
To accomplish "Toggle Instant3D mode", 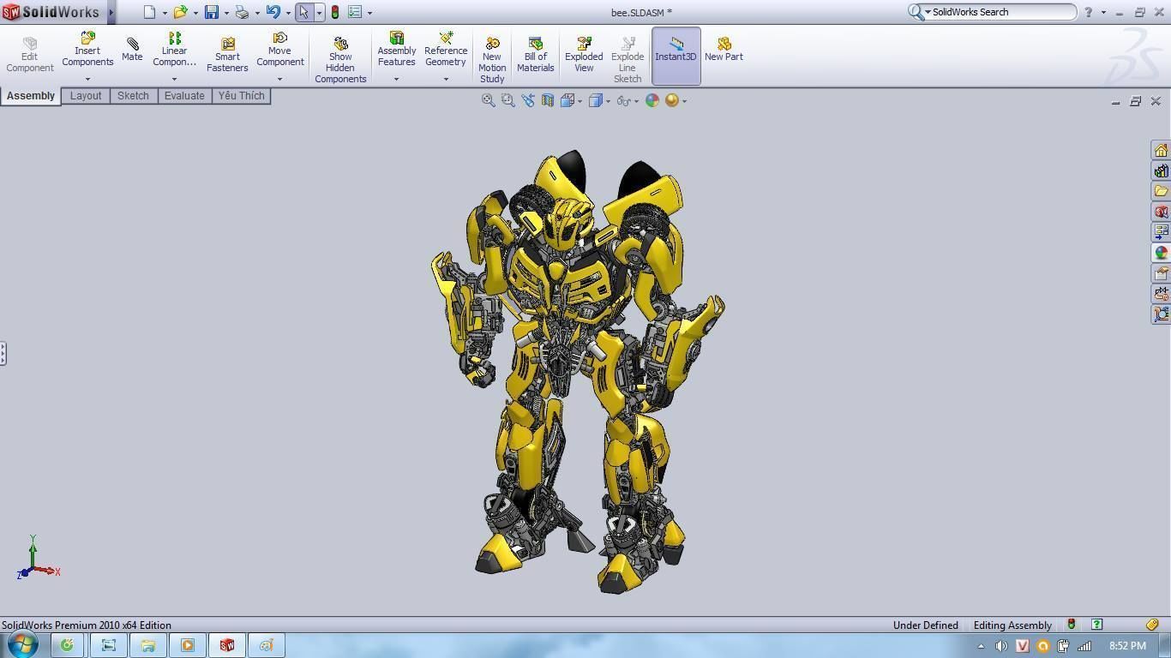I will pyautogui.click(x=676, y=56).
